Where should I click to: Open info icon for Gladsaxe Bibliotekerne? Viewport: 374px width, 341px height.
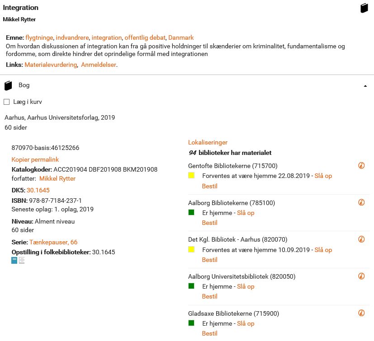pyautogui.click(x=361, y=313)
